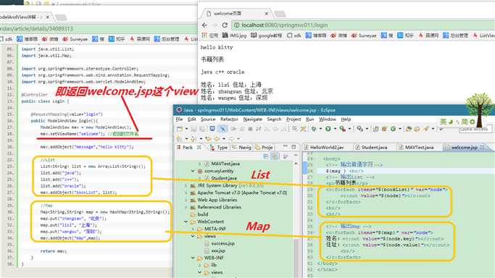
Task: Open the Help menu in Eclipse
Action: [x=346, y=119]
